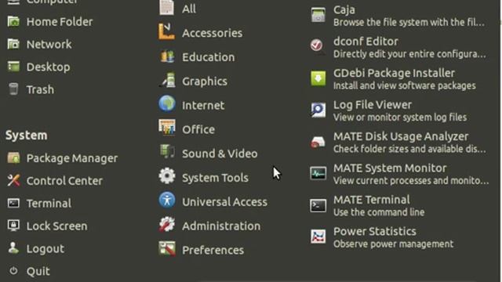The image size is (502, 282).
Task: Click the Network place icon
Action: coord(13,44)
